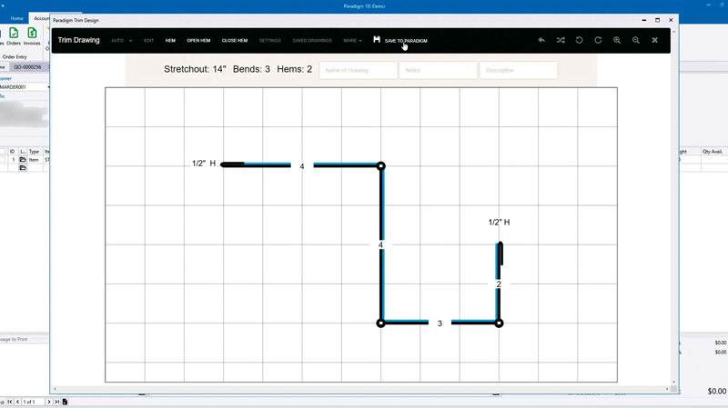Go to first page in bottom navigator
728x408 pixels.
click(10, 402)
